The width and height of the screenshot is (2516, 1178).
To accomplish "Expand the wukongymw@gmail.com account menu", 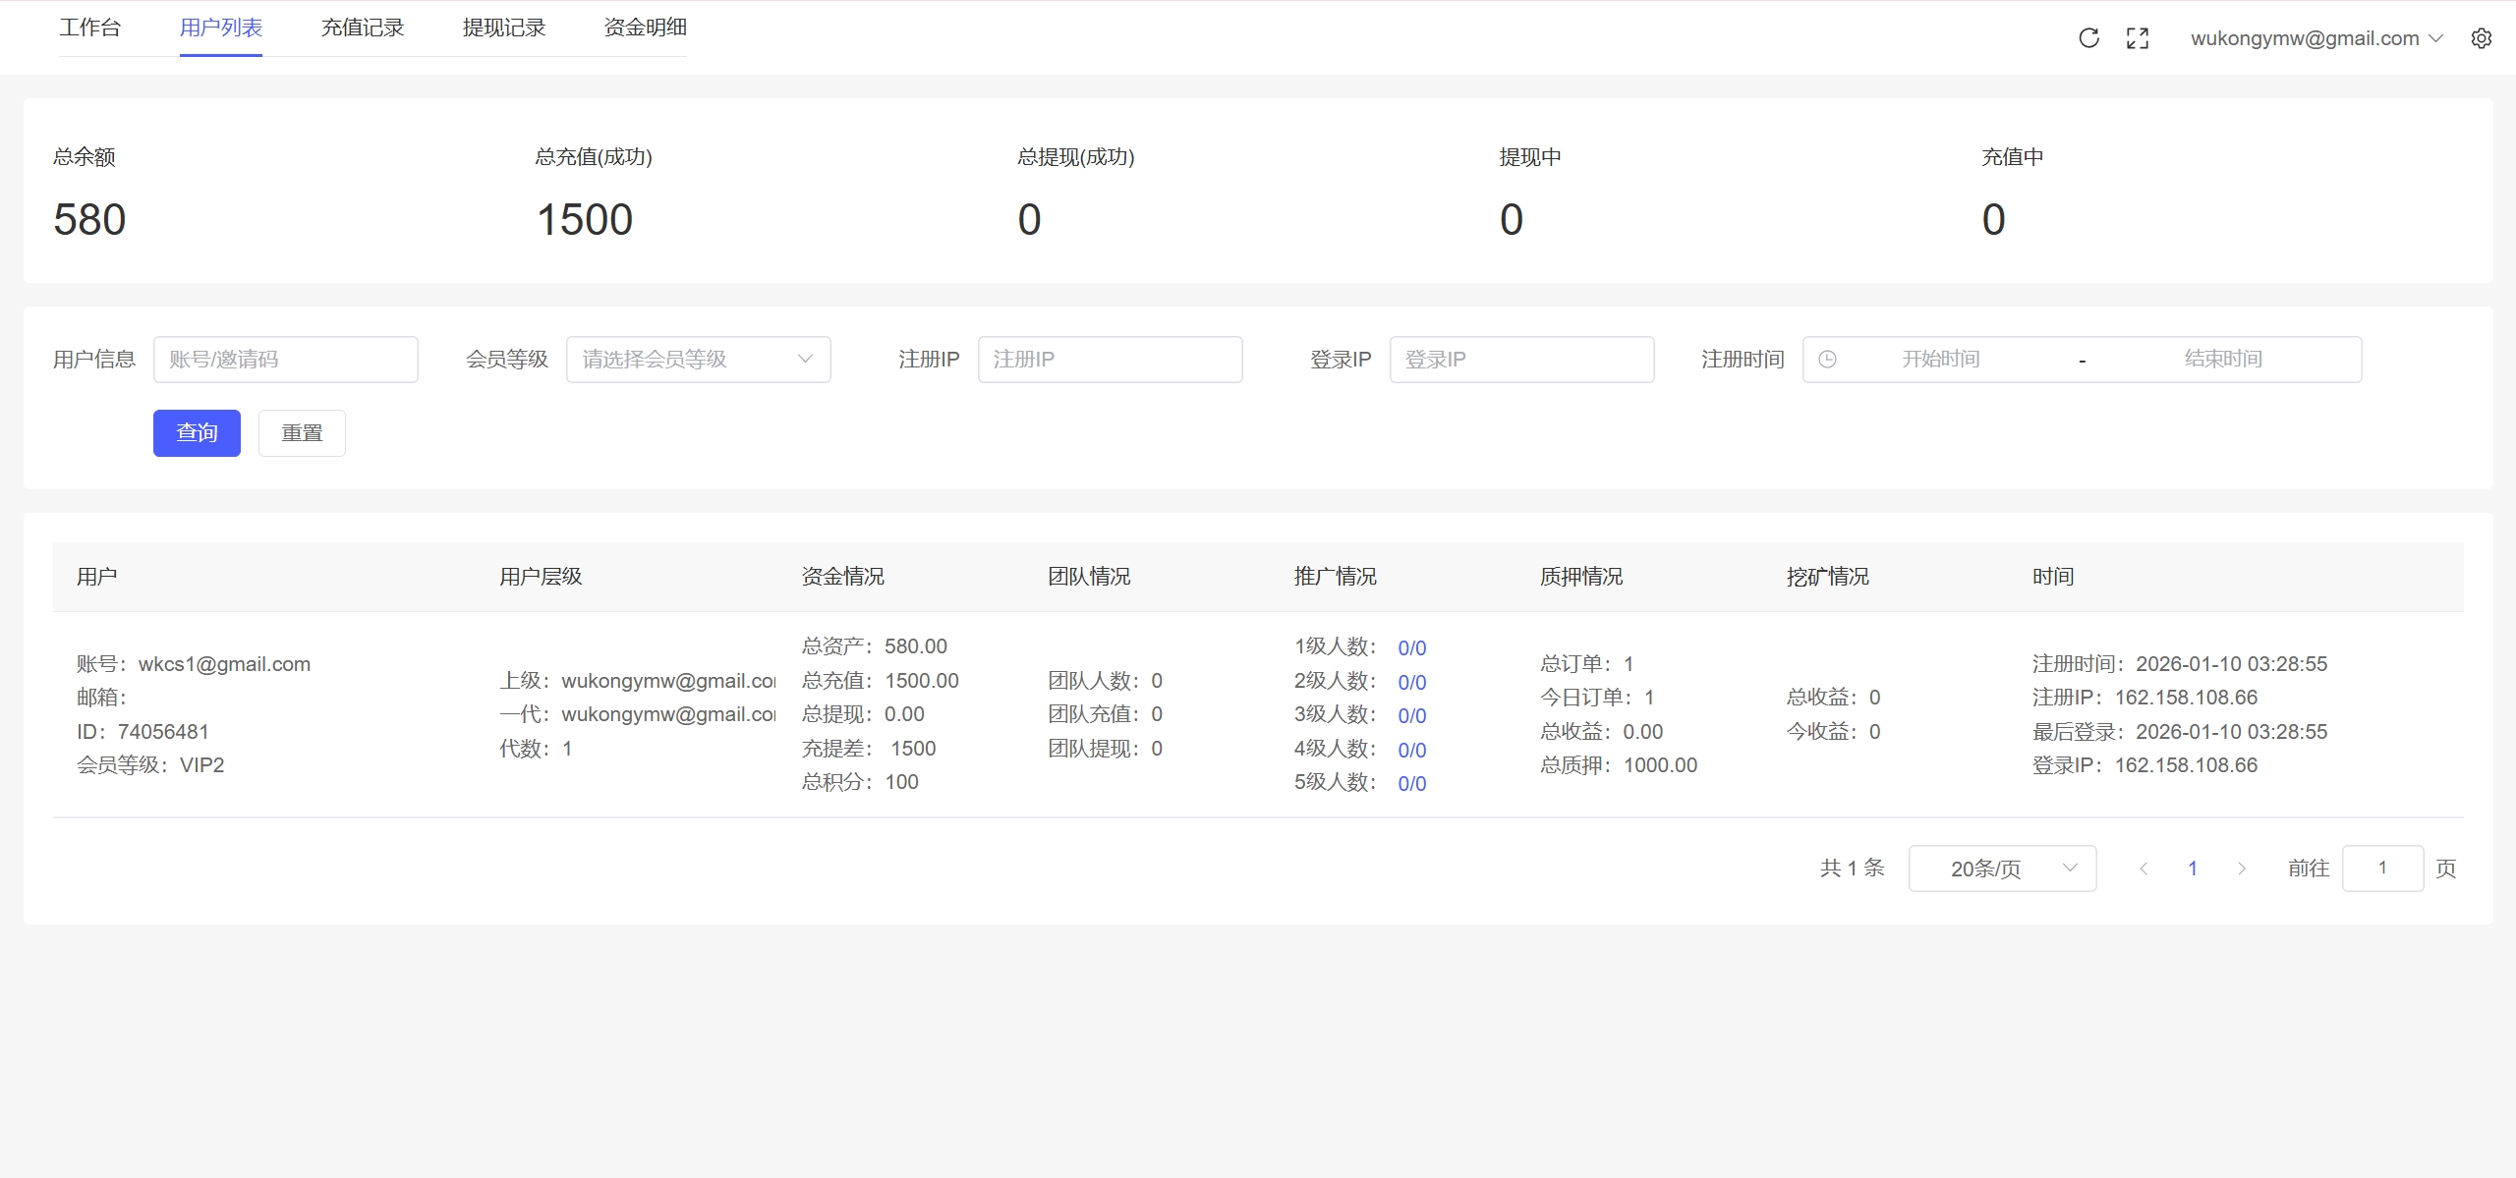I will [2316, 38].
